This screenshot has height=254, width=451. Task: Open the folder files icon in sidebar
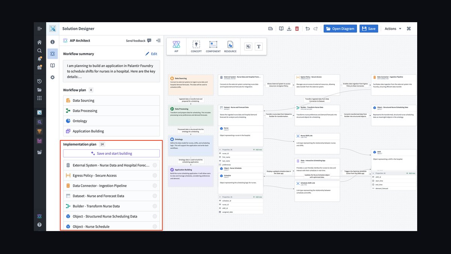point(39,90)
